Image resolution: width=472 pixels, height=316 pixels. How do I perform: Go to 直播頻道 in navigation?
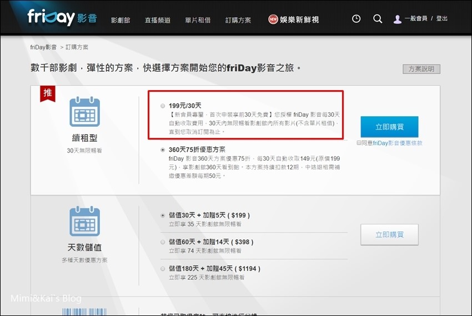pyautogui.click(x=157, y=20)
